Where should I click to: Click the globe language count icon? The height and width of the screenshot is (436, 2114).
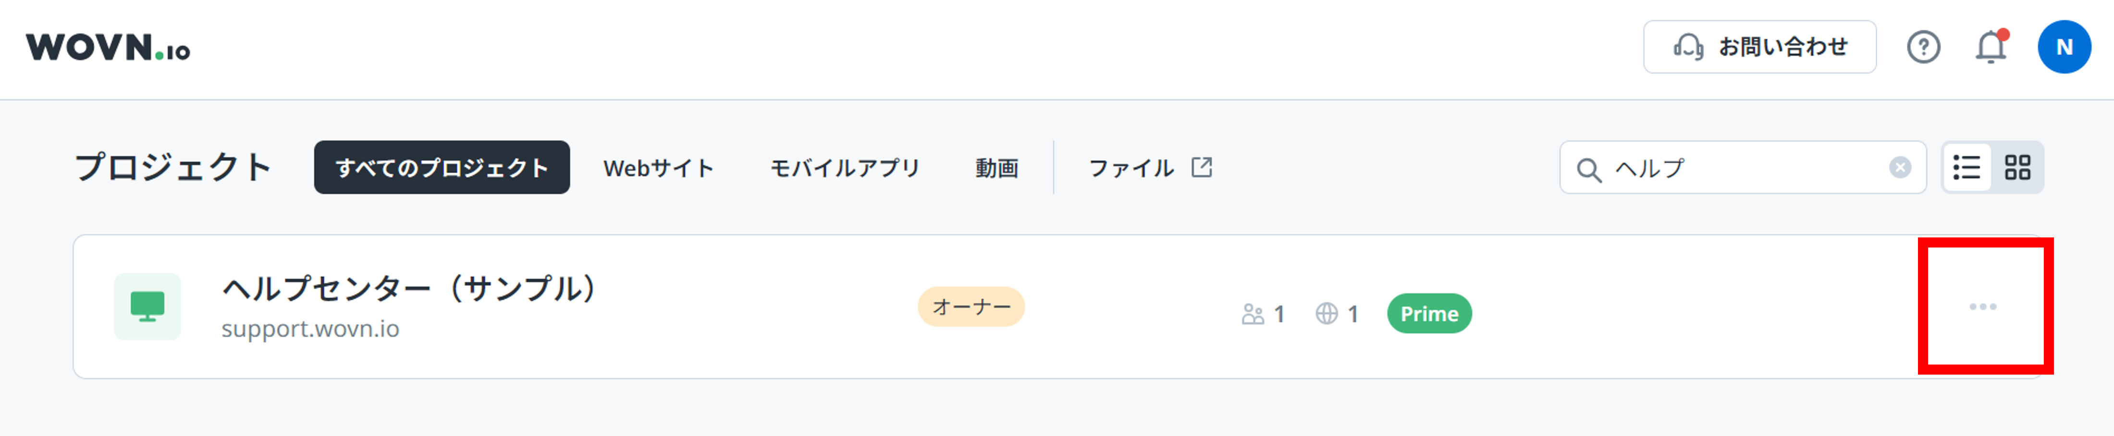(x=1328, y=313)
